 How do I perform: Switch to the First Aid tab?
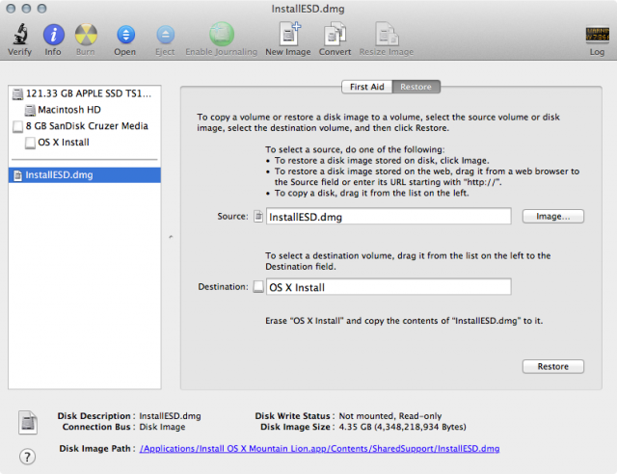[x=367, y=87]
